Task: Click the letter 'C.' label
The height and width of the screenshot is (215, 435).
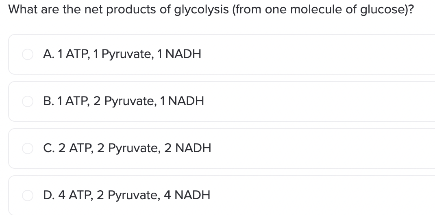Action: [49, 148]
